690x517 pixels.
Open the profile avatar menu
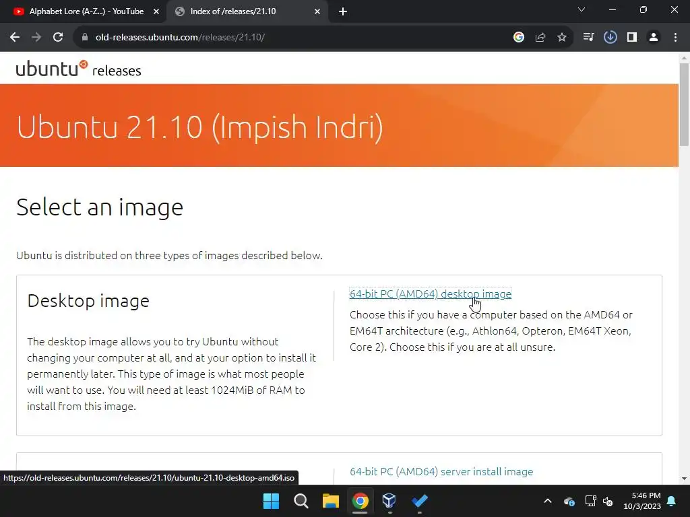(x=654, y=38)
